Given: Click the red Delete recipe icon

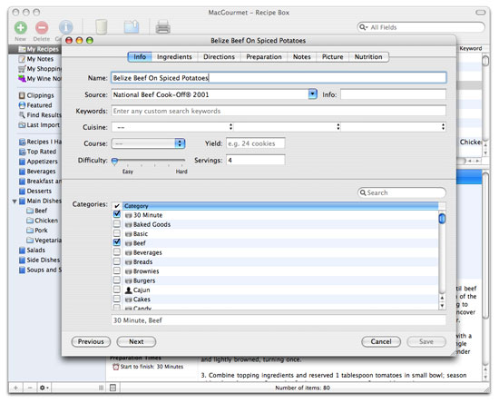Looking at the screenshot, I should 42,28.
